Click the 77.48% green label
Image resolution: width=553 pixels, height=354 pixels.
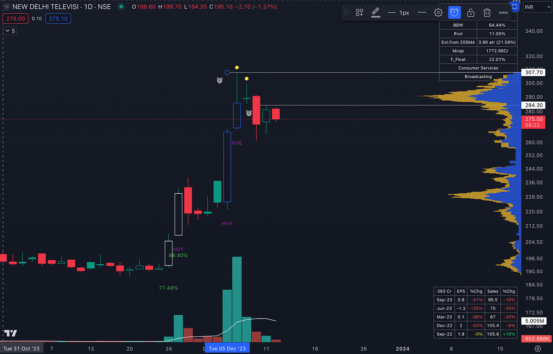tap(168, 288)
